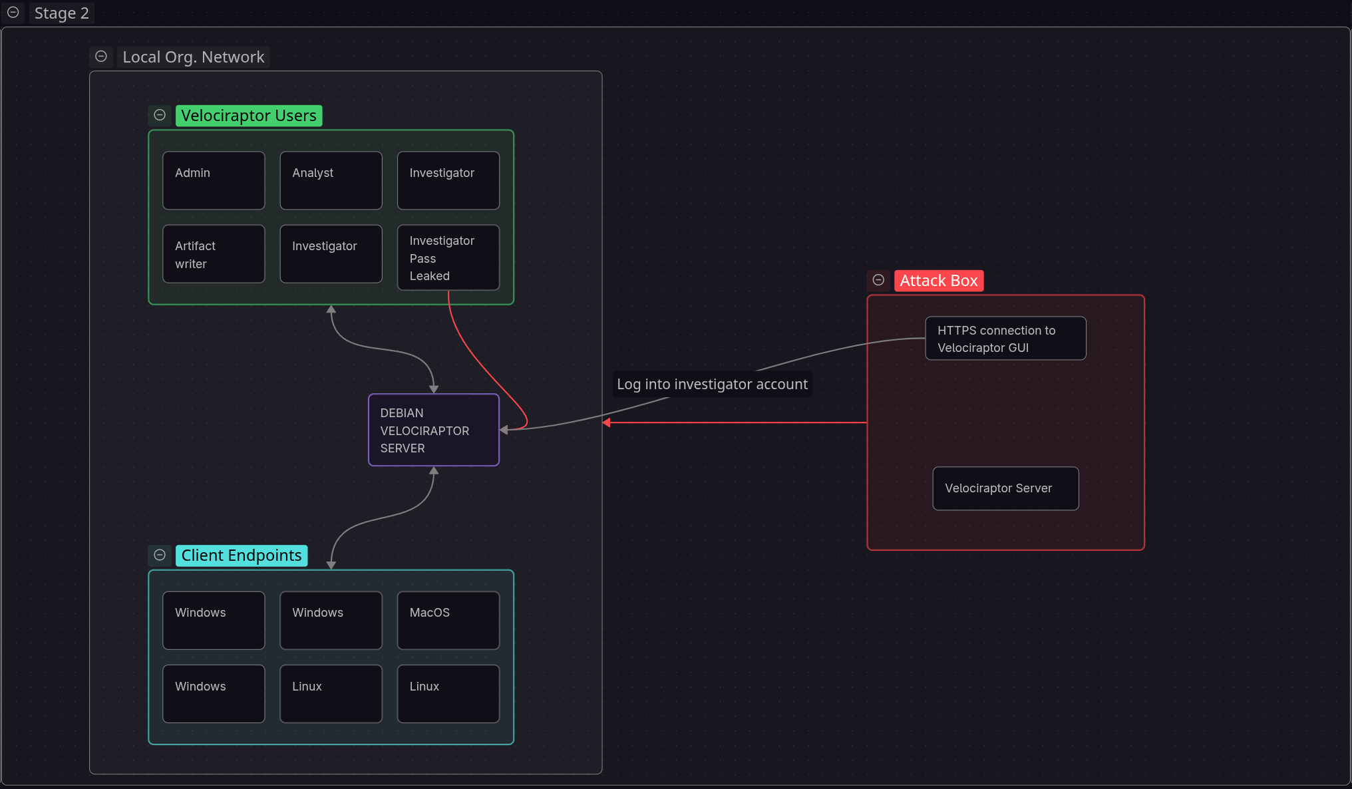Click the Local Org. Network title
This screenshot has height=789, width=1352.
click(194, 57)
